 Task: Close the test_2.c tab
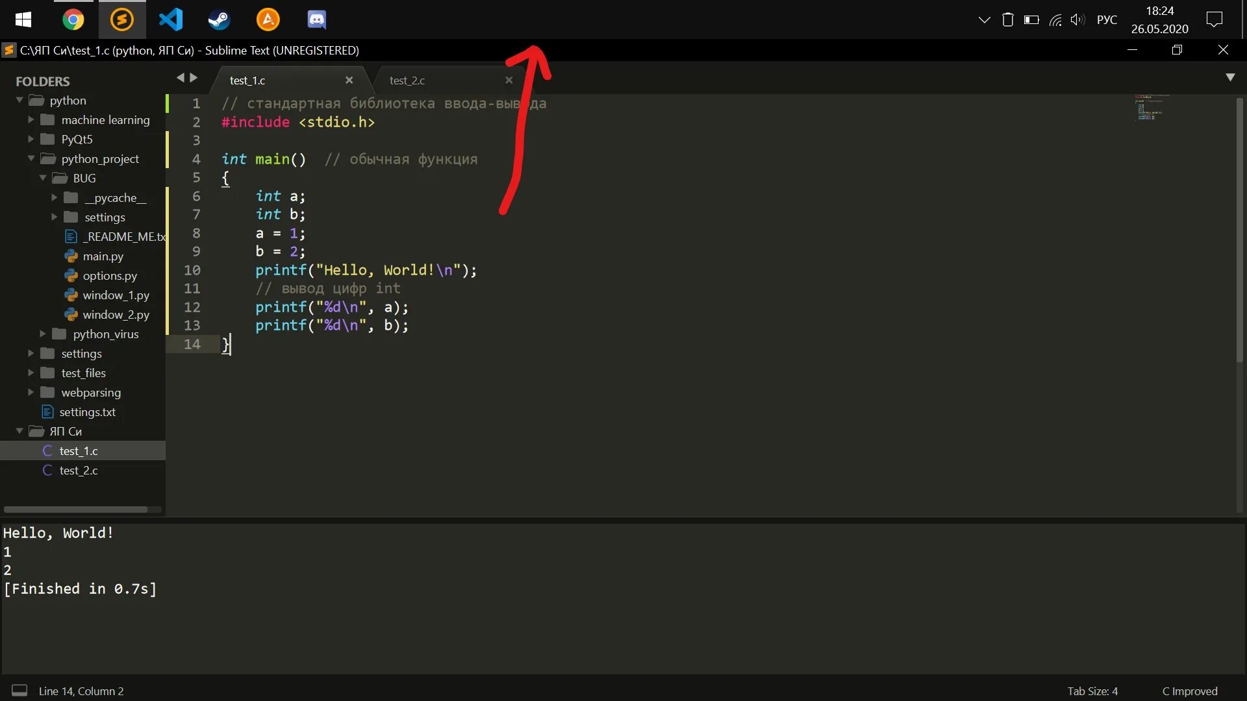tap(509, 80)
